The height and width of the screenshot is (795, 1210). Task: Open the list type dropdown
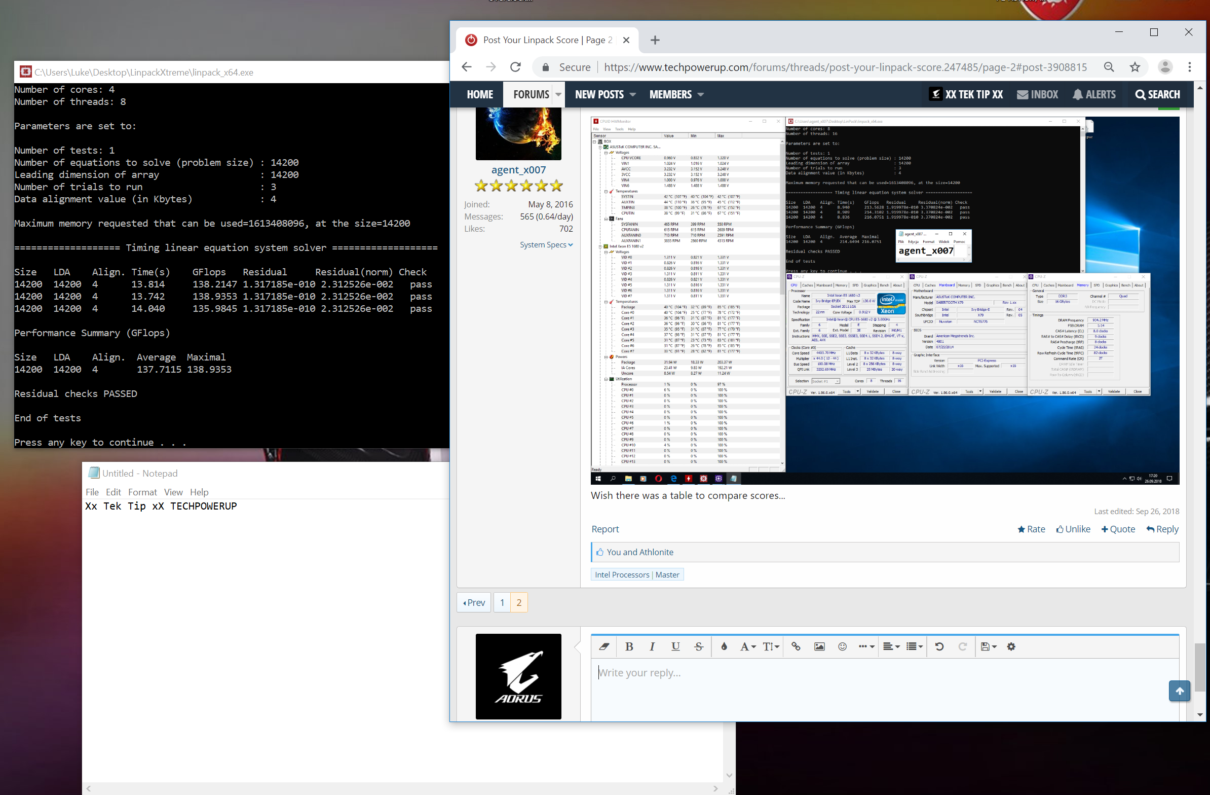coord(914,646)
